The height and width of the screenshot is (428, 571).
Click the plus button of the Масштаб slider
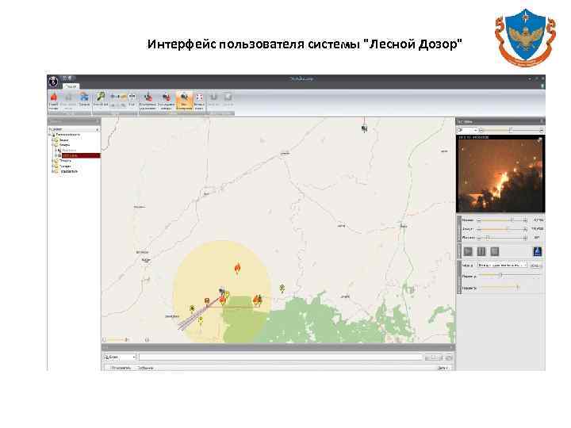tap(525, 238)
